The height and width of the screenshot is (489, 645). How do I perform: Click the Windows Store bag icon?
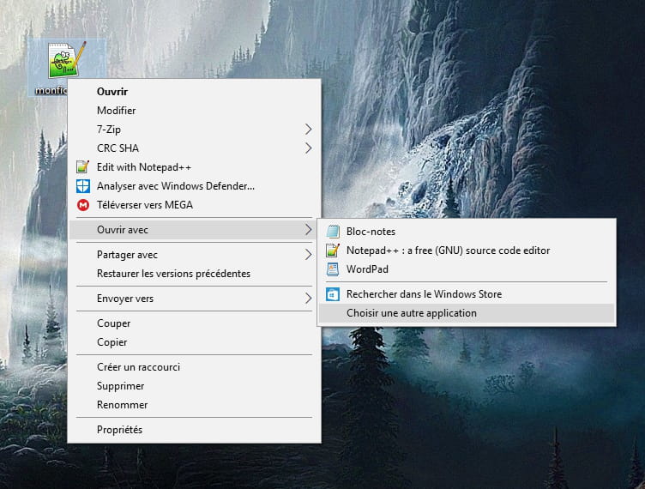pyautogui.click(x=333, y=294)
